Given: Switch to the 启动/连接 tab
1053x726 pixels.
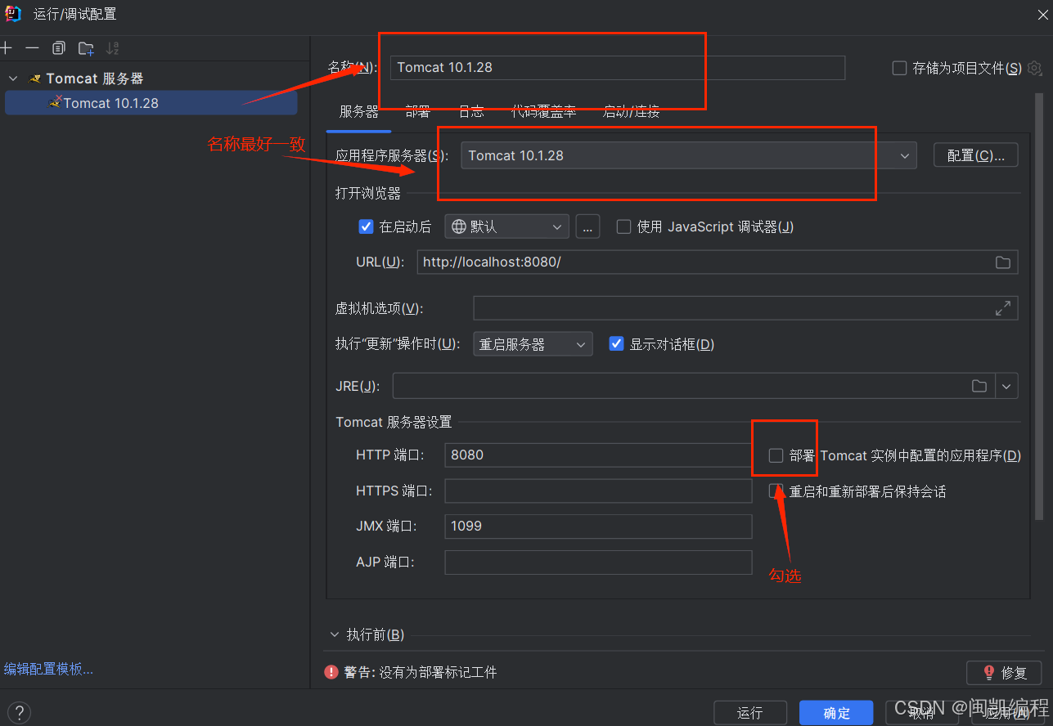Looking at the screenshot, I should pyautogui.click(x=631, y=112).
